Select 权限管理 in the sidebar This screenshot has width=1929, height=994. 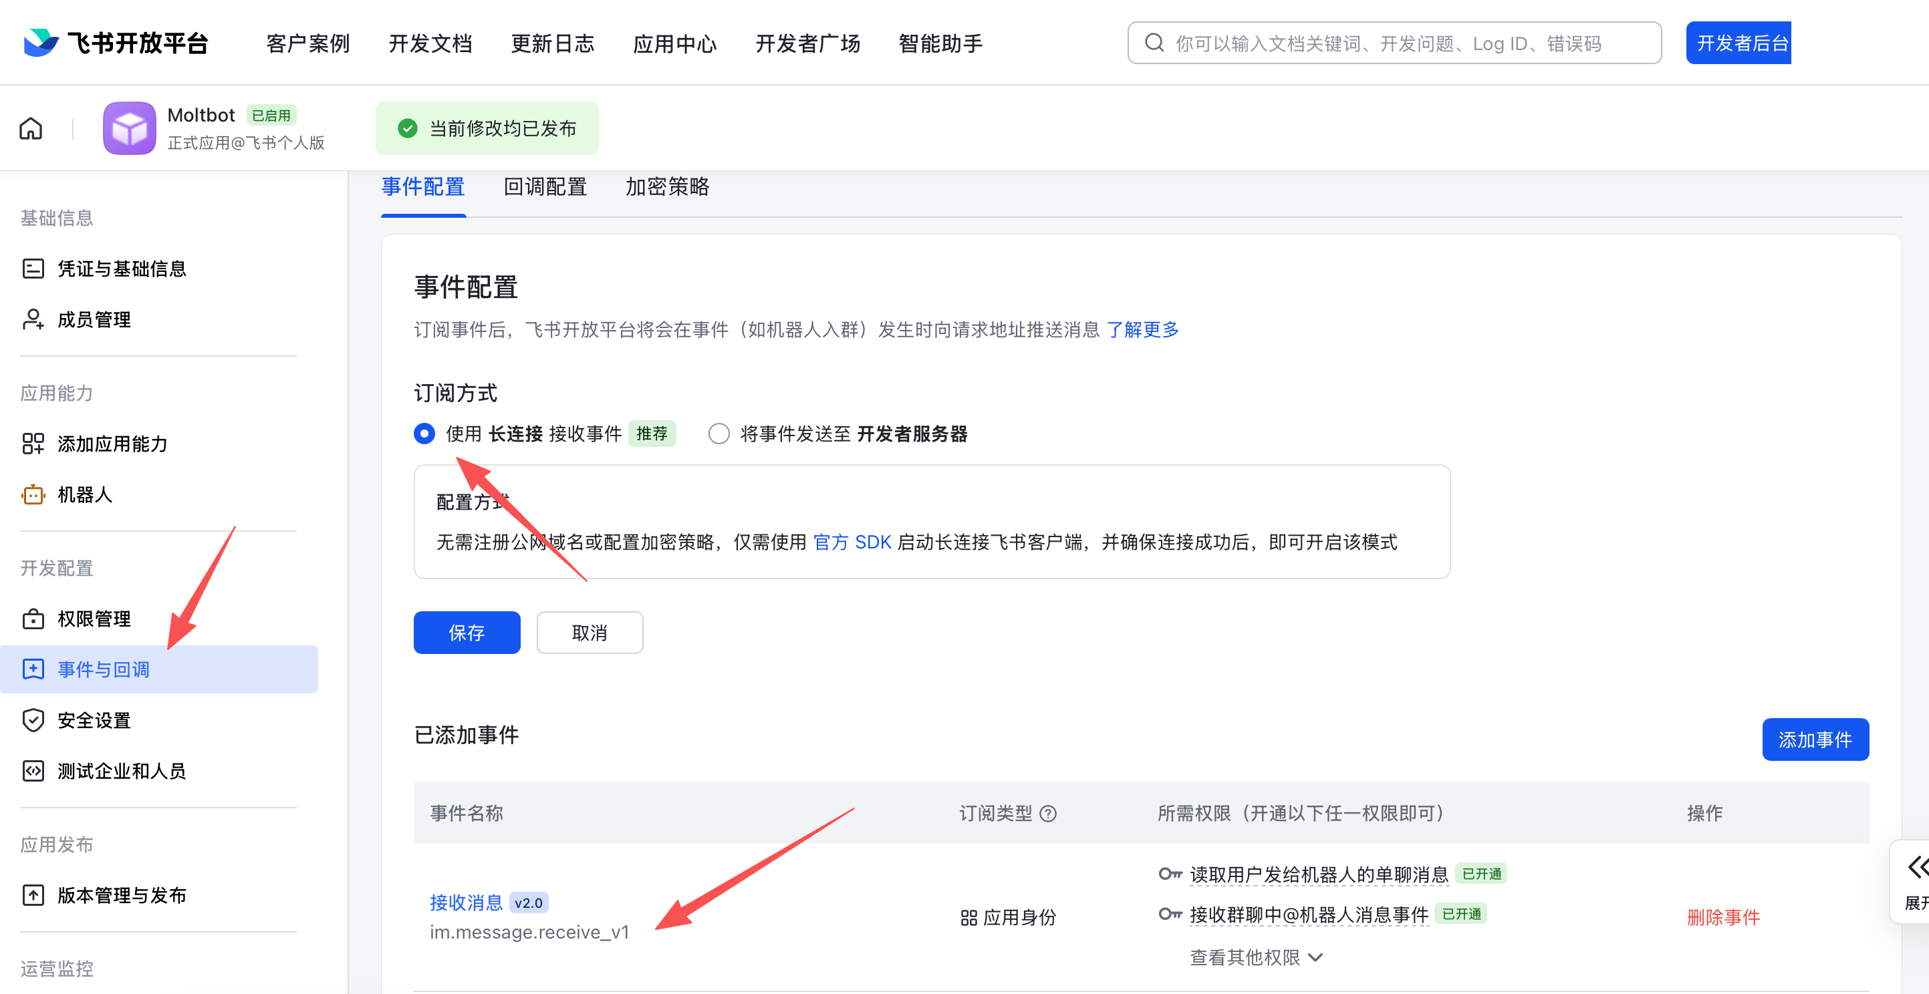pos(94,619)
